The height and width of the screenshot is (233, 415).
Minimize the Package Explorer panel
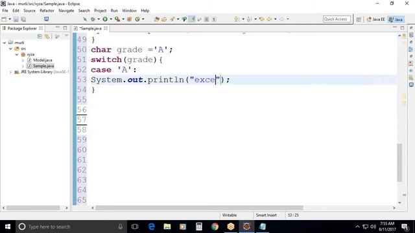click(x=58, y=27)
